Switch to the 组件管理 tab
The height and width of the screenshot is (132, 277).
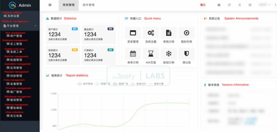coord(89,5)
